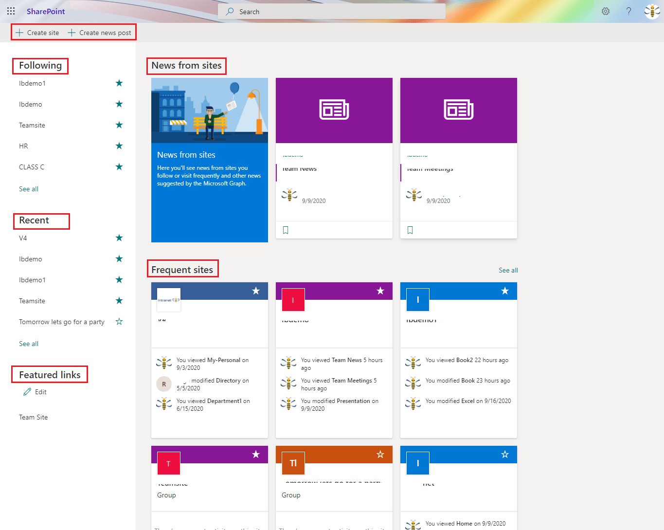Viewport: 664px width, 530px height.
Task: Follow 'Tomorrow lets go for a party' via its star
Action: 119,321
